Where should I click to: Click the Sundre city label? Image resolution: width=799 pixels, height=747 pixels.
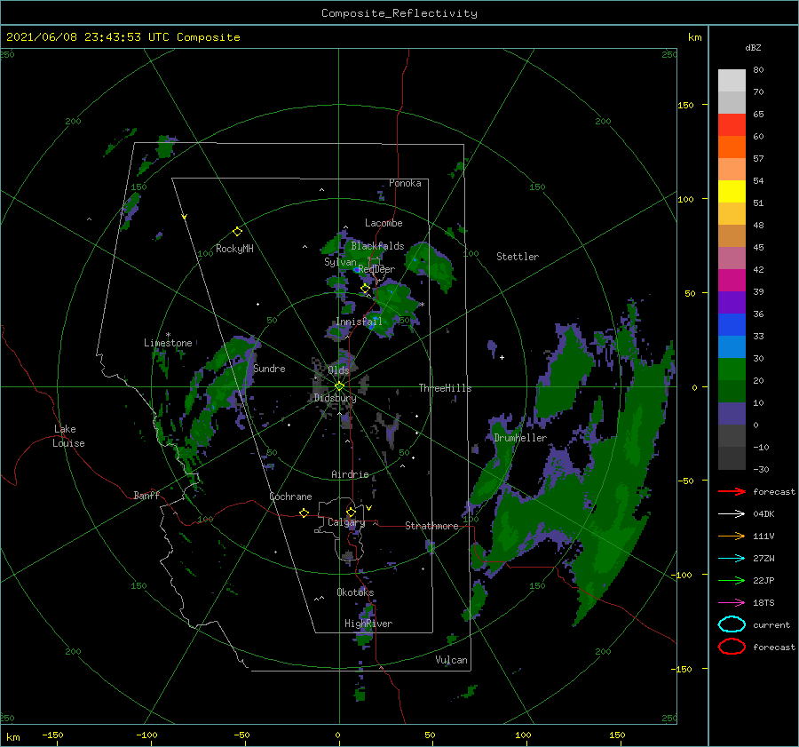tap(269, 368)
